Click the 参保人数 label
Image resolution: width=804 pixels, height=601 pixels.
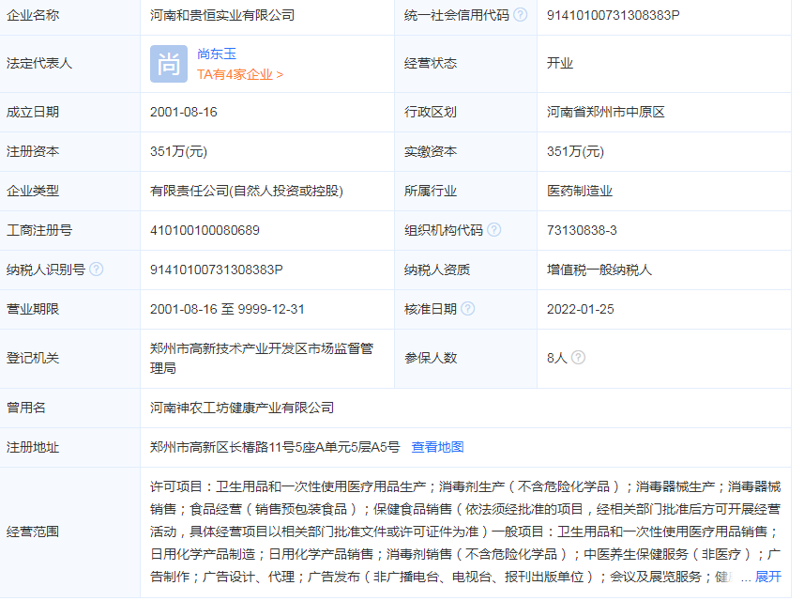431,358
